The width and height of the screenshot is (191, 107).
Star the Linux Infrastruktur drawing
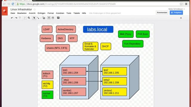[35, 10]
